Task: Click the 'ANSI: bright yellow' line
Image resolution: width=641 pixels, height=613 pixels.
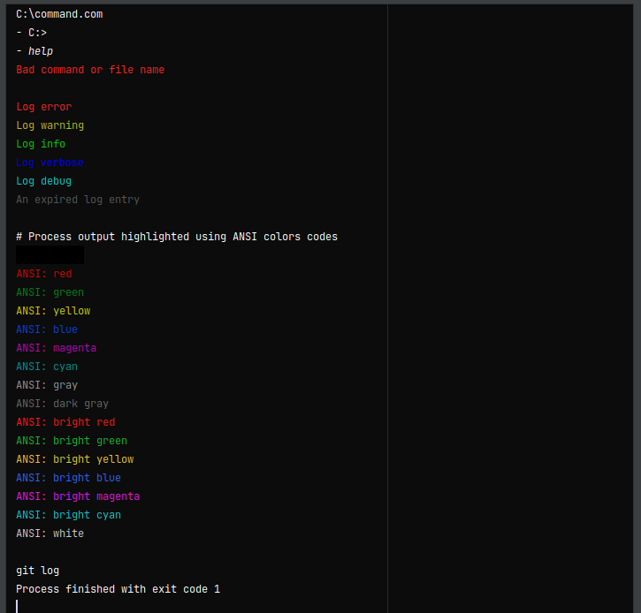Action: click(75, 459)
